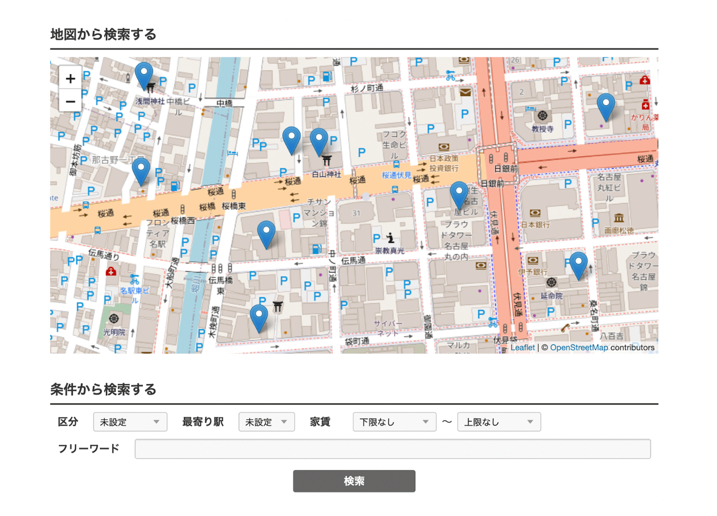This screenshot has width=717, height=516.
Task: Open the Leaflet attribution link
Action: 522,348
